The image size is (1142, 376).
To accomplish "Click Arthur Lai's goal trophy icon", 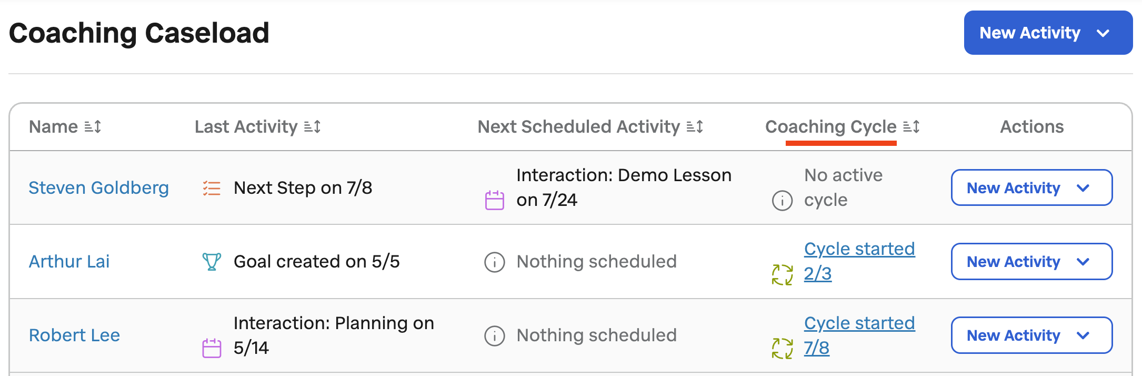I will 212,262.
